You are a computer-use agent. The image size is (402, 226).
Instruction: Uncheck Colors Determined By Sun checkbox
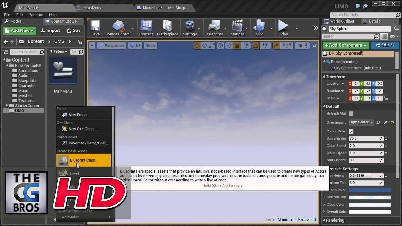click(x=351, y=132)
